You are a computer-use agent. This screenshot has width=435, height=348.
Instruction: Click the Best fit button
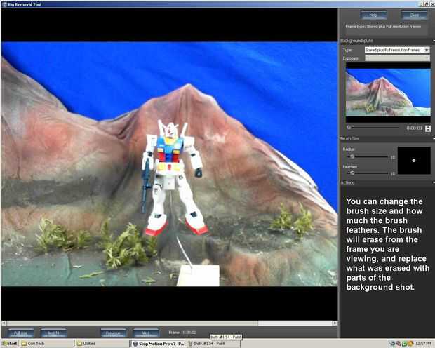point(53,333)
